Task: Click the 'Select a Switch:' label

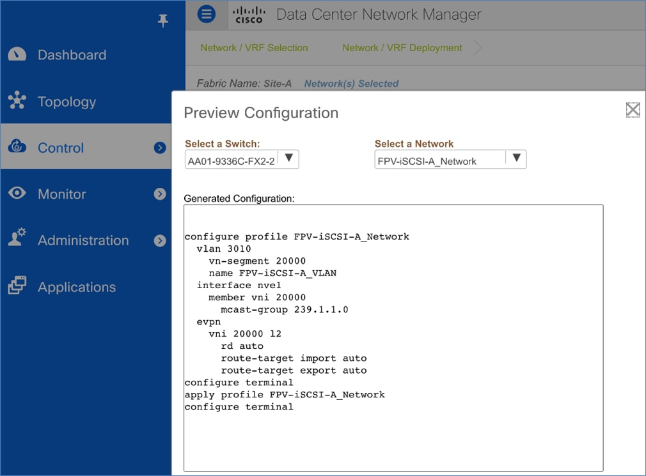Action: click(223, 144)
